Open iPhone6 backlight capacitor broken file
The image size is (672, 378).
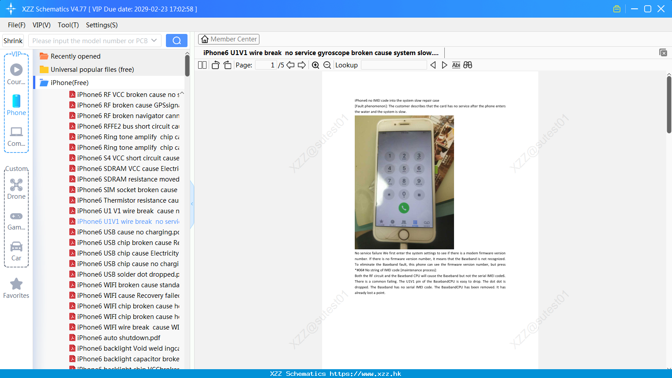pos(124,359)
